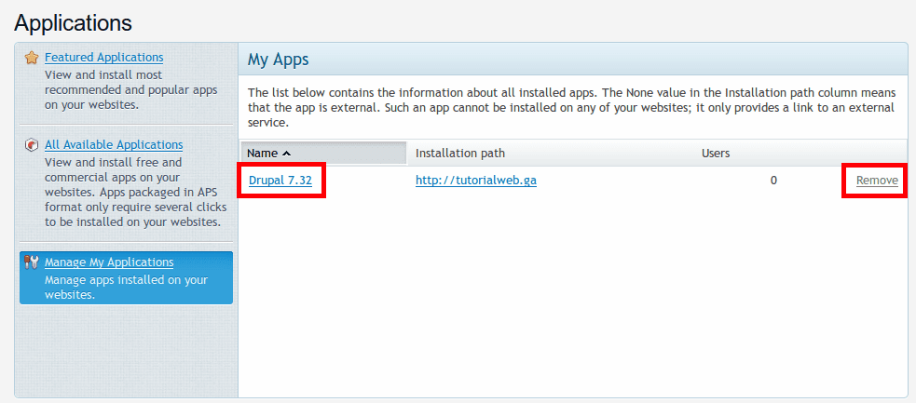Screen dimensions: 916x403
Task: Click the tools icon beside Manage My Applications
Action: [x=32, y=262]
